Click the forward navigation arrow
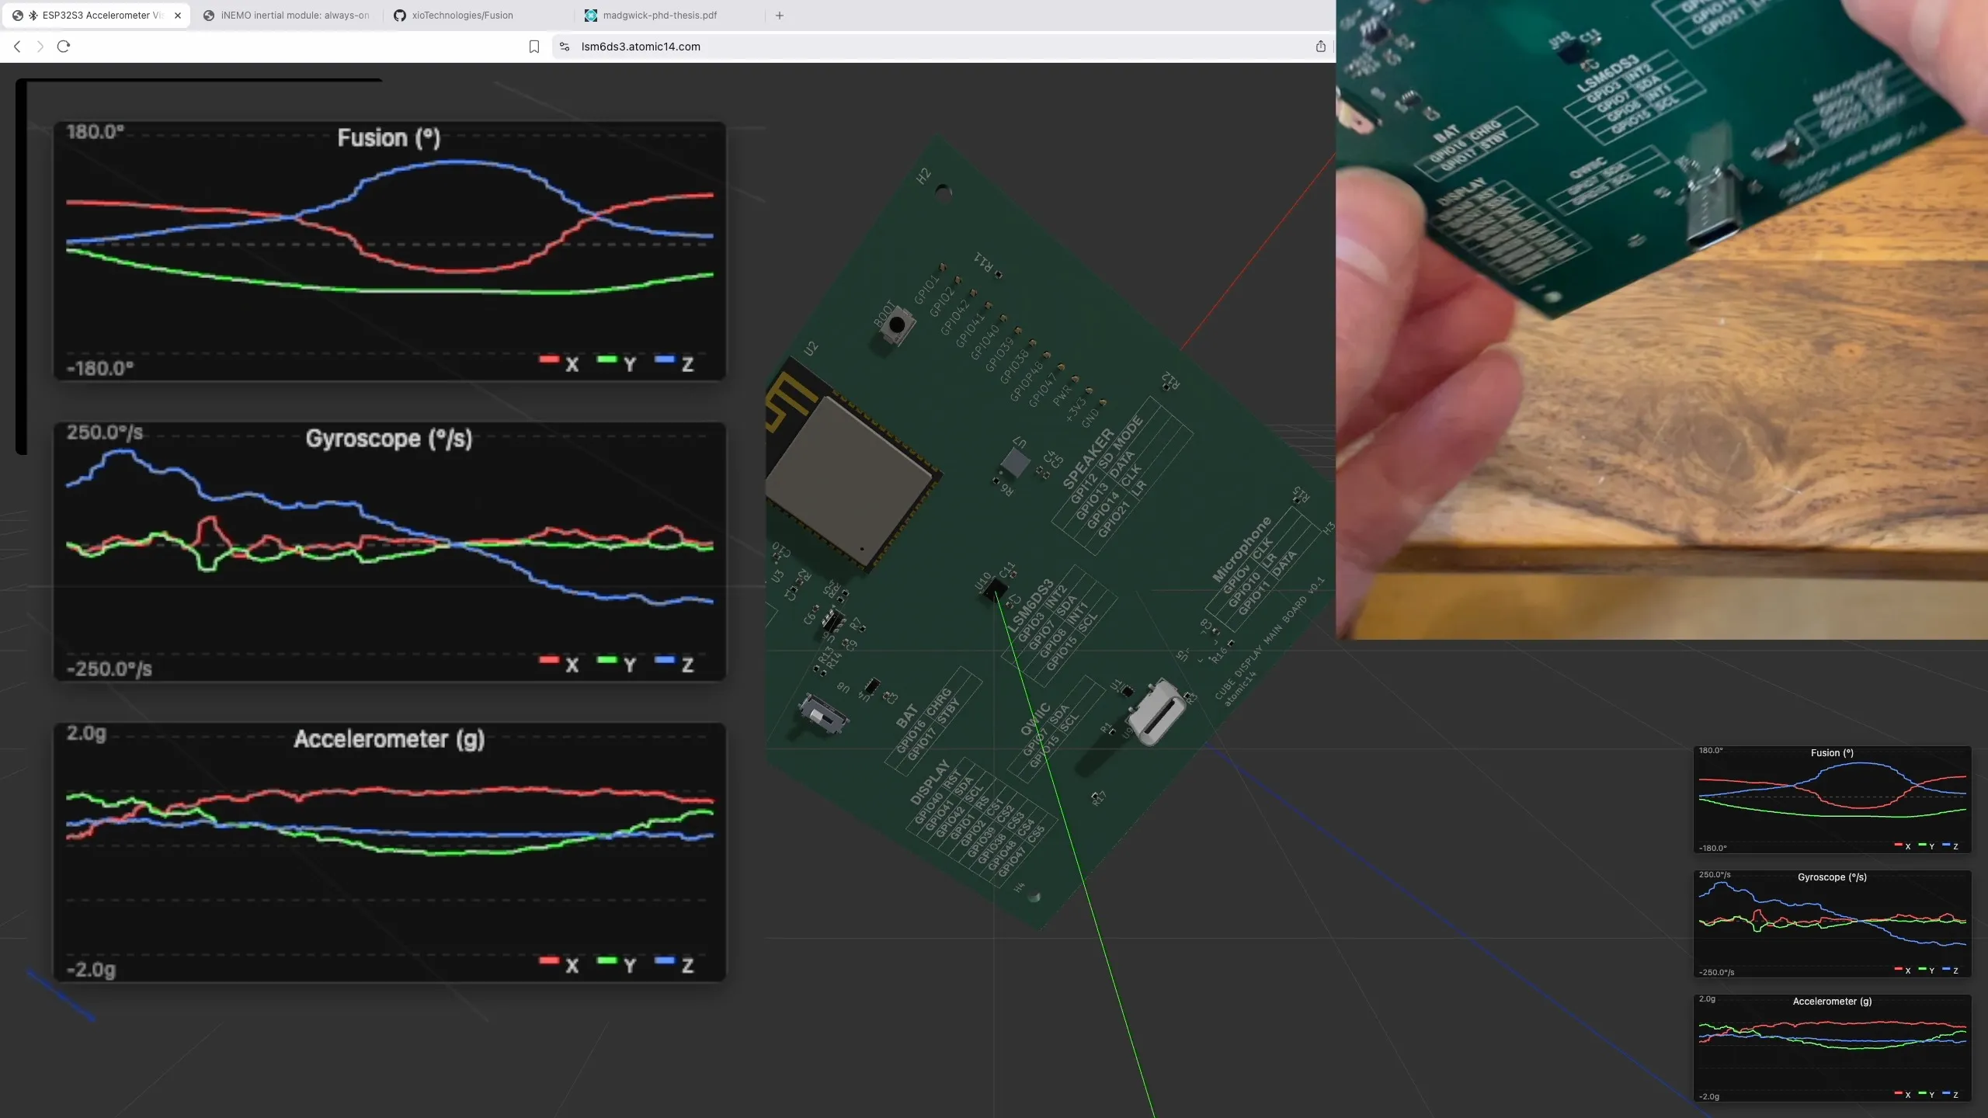This screenshot has height=1118, width=1988. pyautogui.click(x=40, y=47)
